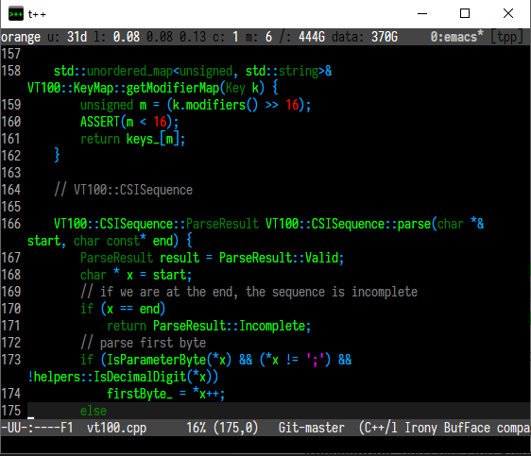
Task: Close the t++ terminal window
Action: 508,14
